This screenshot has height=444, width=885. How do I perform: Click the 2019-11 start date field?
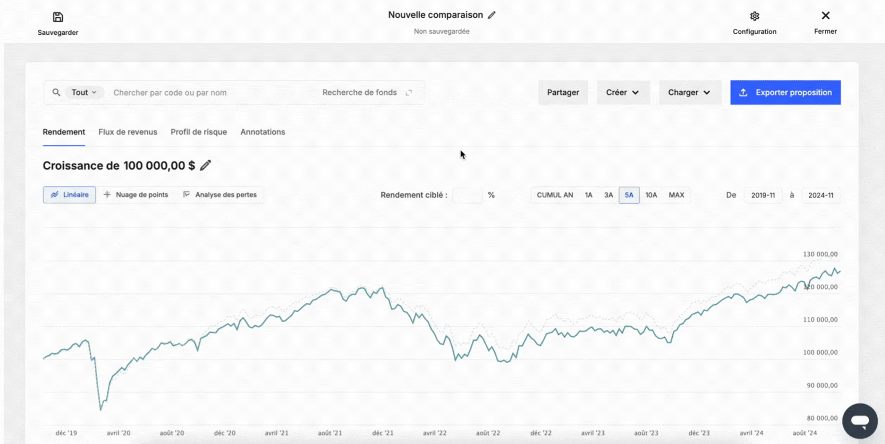(x=763, y=195)
